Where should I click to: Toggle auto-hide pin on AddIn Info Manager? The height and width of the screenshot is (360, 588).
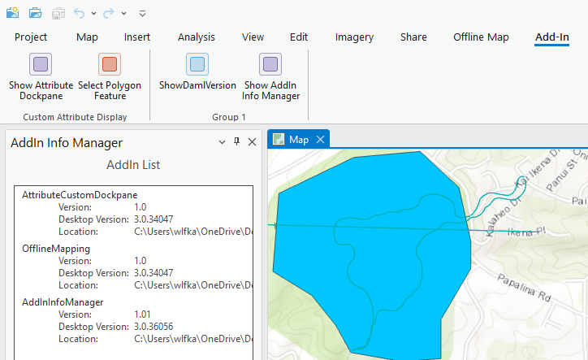237,142
